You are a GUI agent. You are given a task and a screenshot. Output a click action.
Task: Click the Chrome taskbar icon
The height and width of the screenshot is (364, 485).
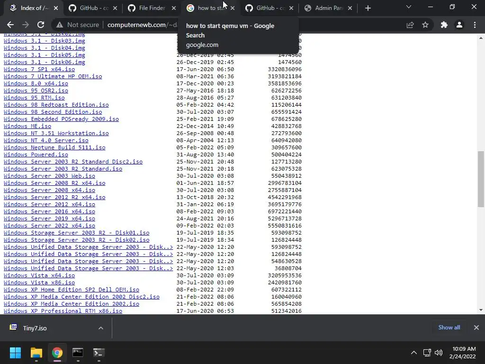click(x=57, y=353)
